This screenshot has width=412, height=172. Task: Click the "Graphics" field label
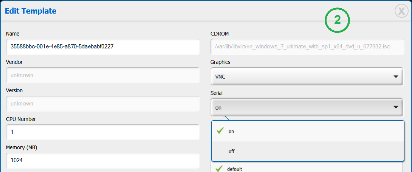[x=220, y=62]
